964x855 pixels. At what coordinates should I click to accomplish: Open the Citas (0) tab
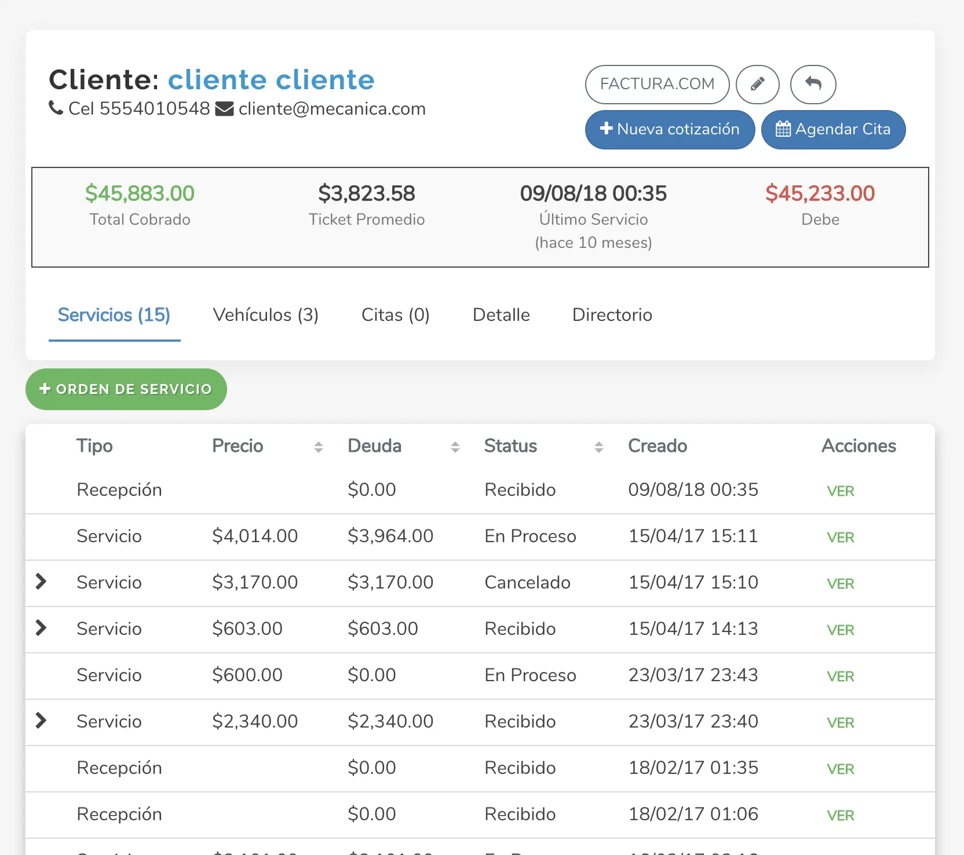395,315
